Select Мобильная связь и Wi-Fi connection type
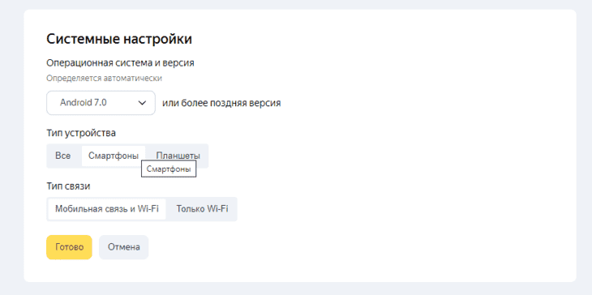 click(x=107, y=209)
